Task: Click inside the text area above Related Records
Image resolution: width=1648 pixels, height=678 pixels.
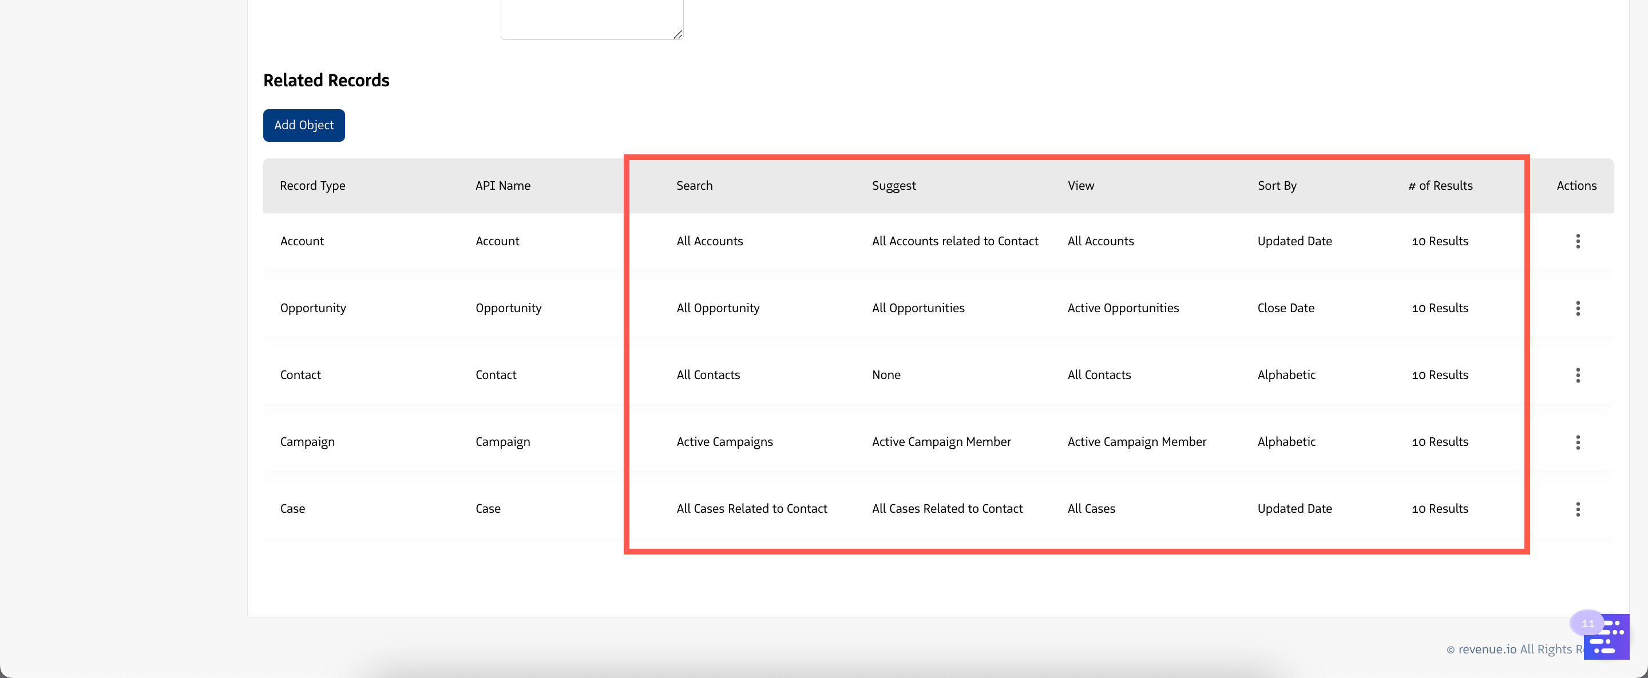Action: (592, 19)
